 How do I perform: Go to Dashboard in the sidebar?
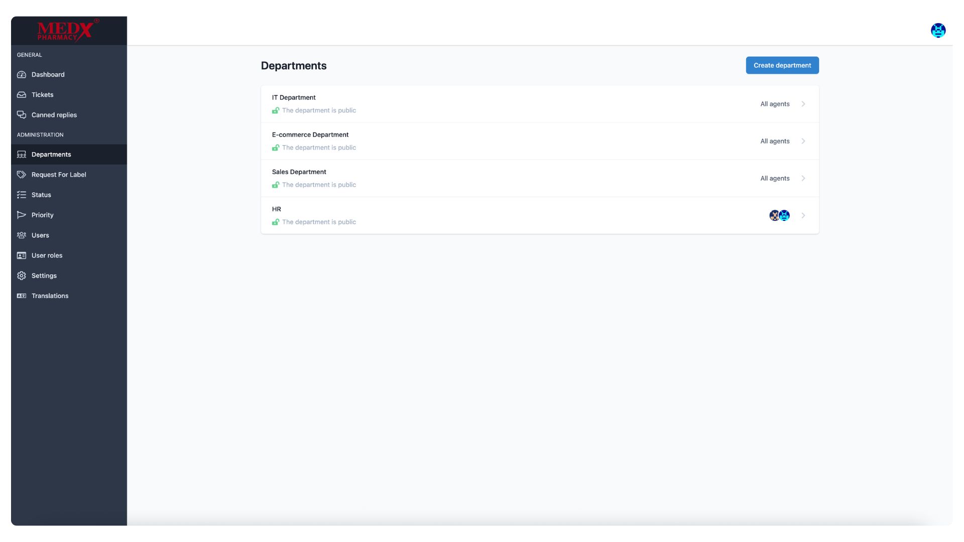point(69,75)
